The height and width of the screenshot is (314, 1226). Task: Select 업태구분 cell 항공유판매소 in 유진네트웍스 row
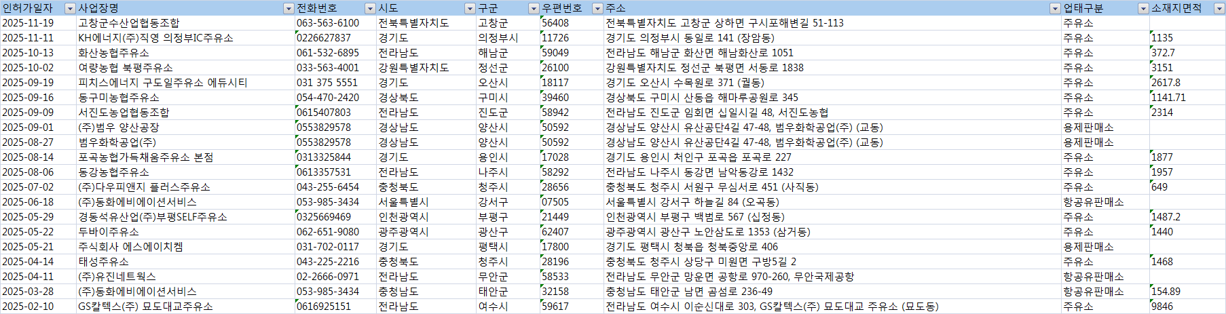point(1105,277)
